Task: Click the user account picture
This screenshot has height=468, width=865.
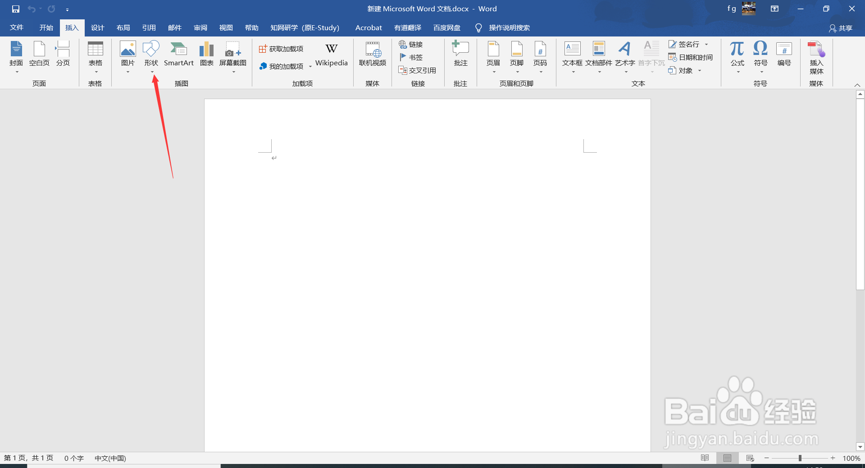Action: (x=749, y=9)
